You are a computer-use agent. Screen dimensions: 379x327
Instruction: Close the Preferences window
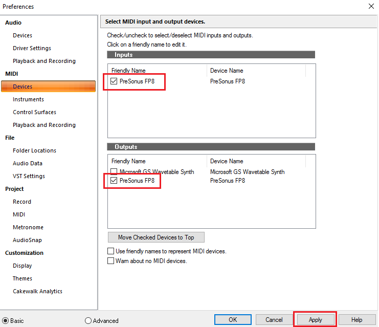pyautogui.click(x=371, y=6)
